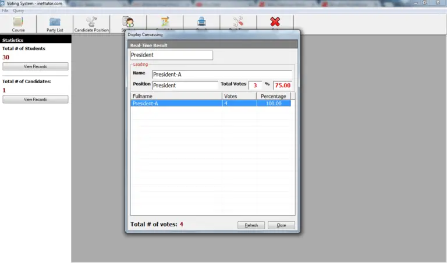Minimize the Voting System window
Screen dimensions: 447x263
click(x=416, y=3)
